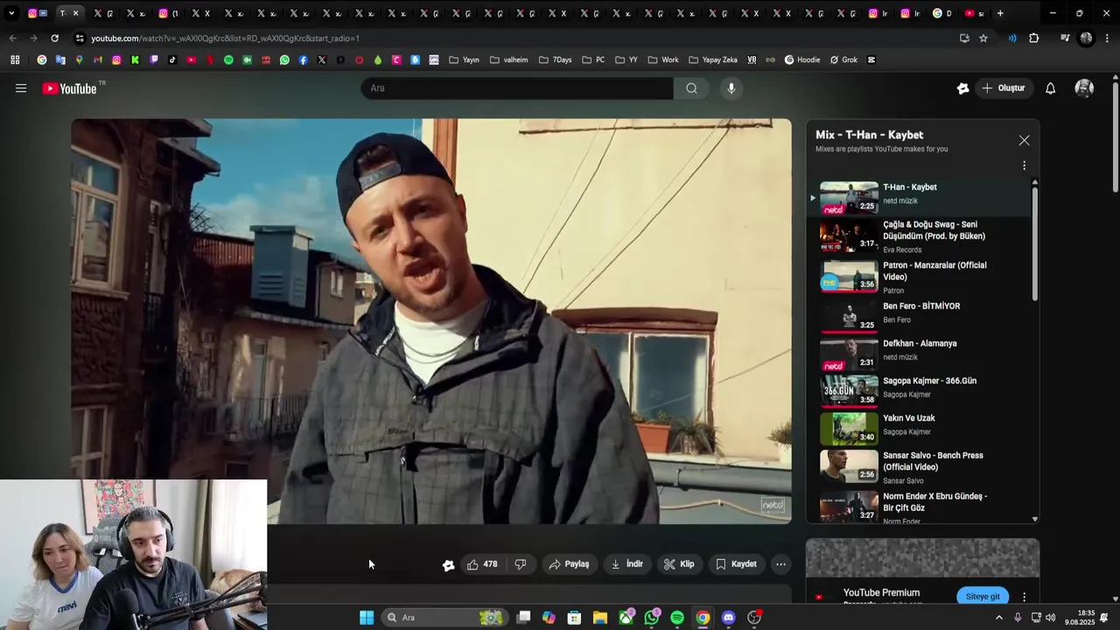Click the İndir download button
Image resolution: width=1120 pixels, height=630 pixels.
626,564
